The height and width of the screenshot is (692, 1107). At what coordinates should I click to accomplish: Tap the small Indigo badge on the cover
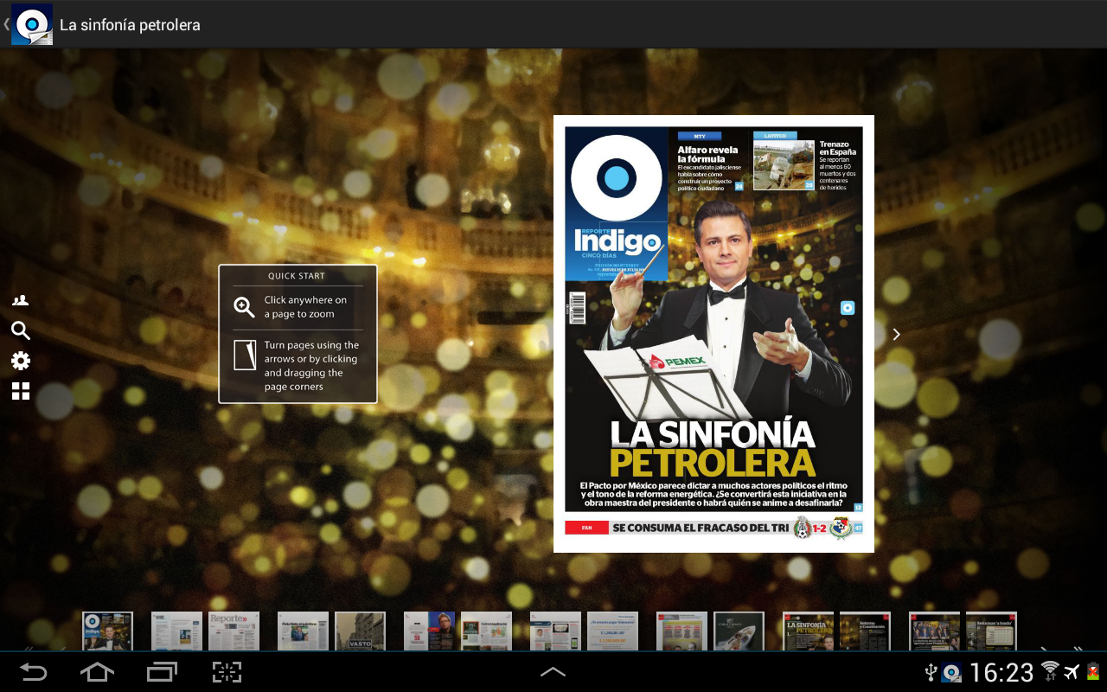point(848,307)
